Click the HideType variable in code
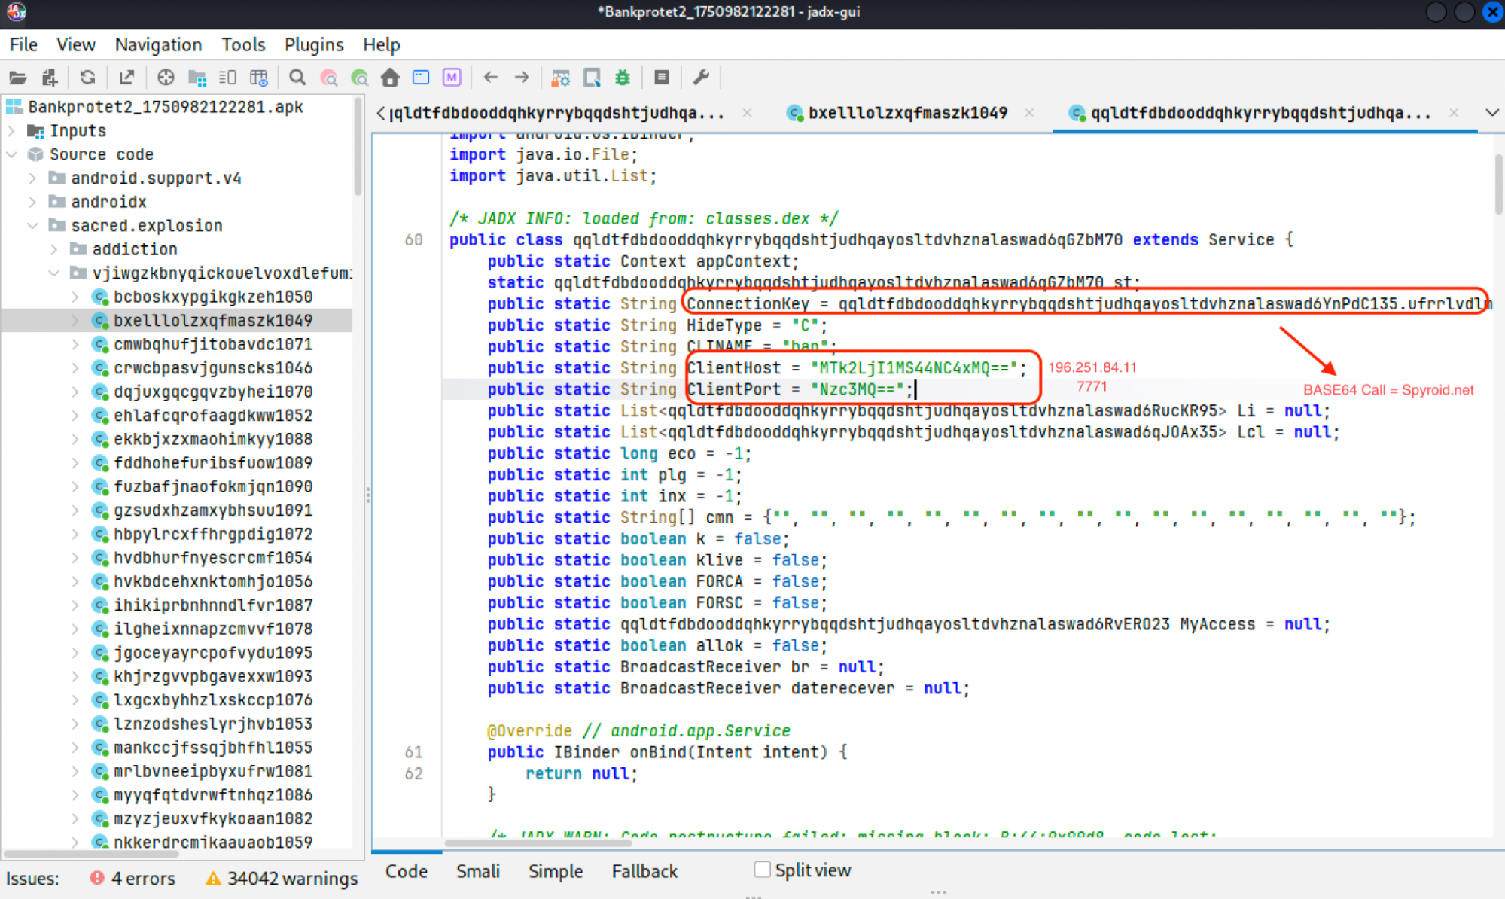This screenshot has width=1505, height=899. [723, 325]
